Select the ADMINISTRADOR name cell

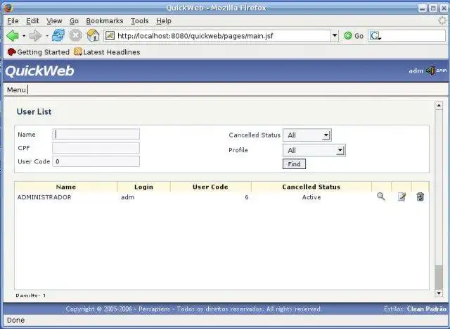coord(44,197)
